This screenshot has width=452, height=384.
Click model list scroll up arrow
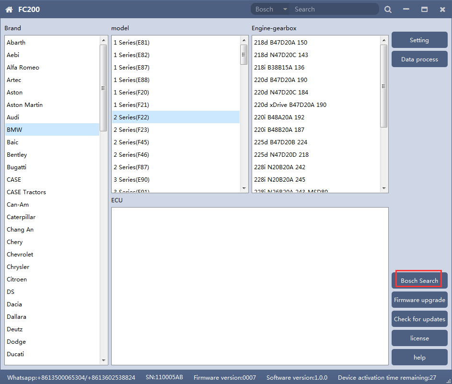(x=244, y=40)
